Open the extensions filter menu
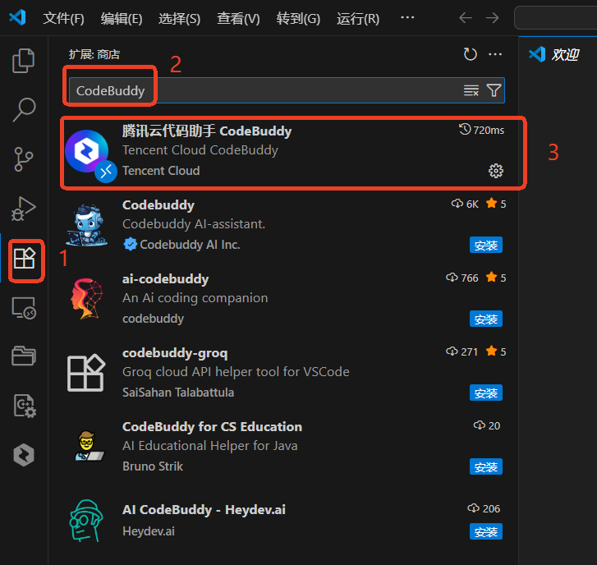 click(x=494, y=90)
